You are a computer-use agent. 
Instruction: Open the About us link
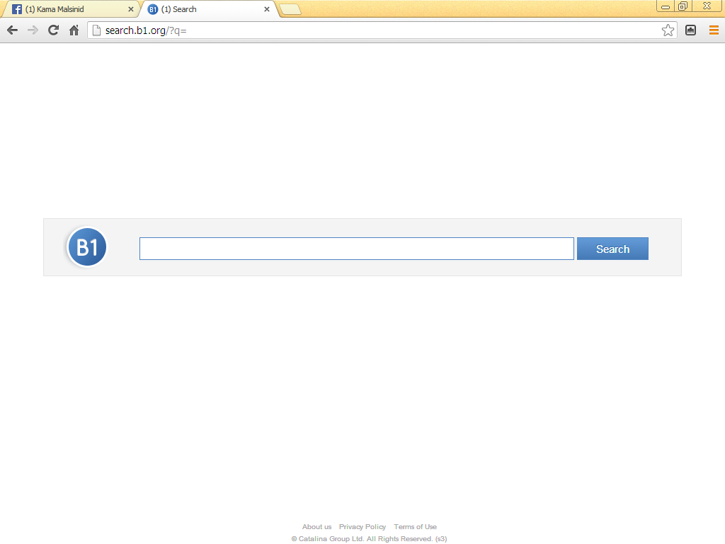[316, 527]
